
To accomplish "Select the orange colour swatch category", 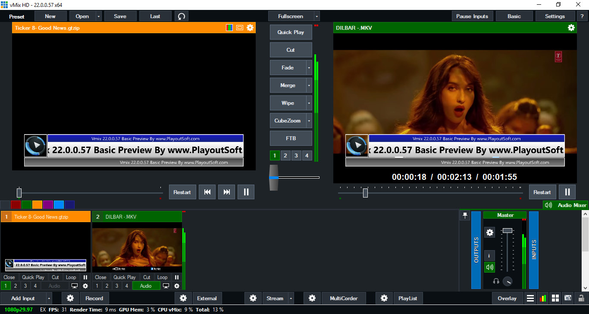I will pos(37,205).
